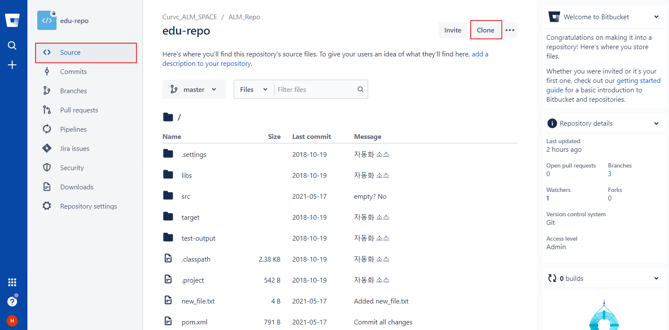Click the Clone button
The height and width of the screenshot is (330, 669).
pyautogui.click(x=486, y=30)
